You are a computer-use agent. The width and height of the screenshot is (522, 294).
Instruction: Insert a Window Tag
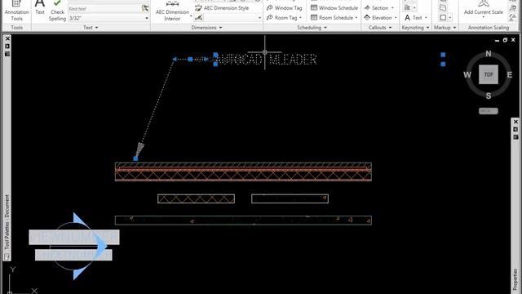click(285, 8)
